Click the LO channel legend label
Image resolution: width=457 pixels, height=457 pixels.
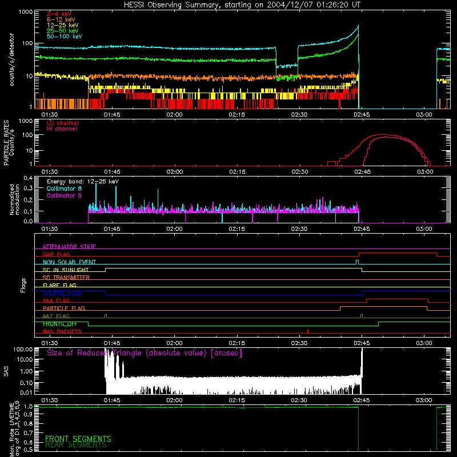[63, 123]
